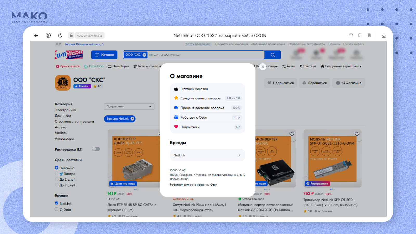Click the Ozon logo

(x=69, y=55)
